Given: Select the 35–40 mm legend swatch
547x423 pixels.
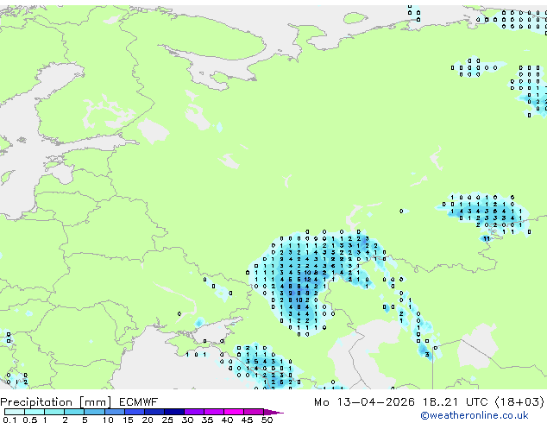Looking at the screenshot, I should tap(213, 412).
